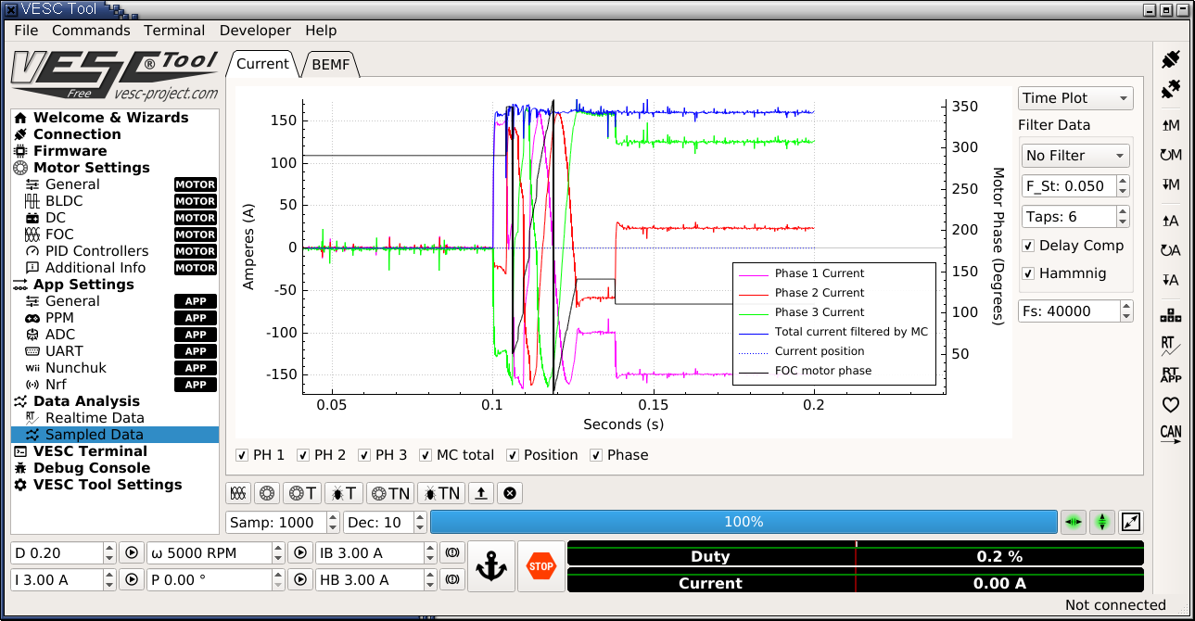
Task: Click the Fs: 40000 spinbox arrows
Action: click(x=1127, y=311)
